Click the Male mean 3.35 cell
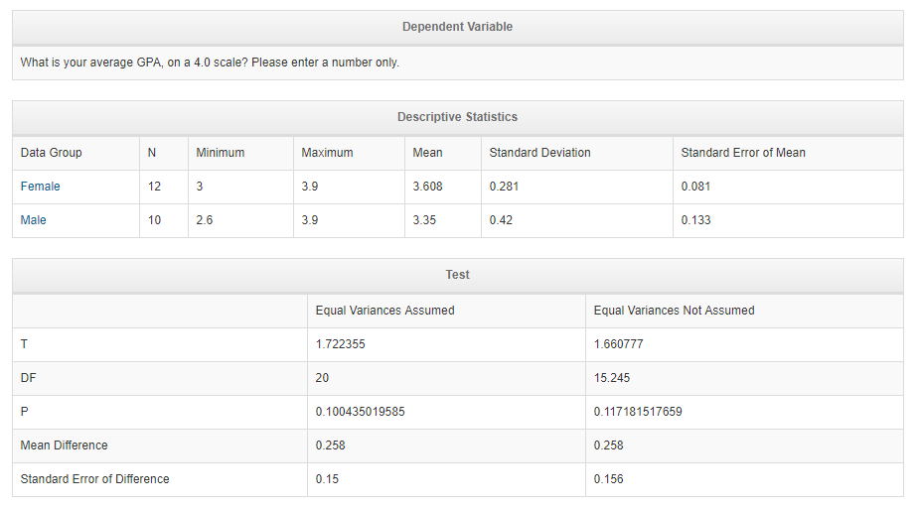The height and width of the screenshot is (508, 917). click(x=443, y=220)
